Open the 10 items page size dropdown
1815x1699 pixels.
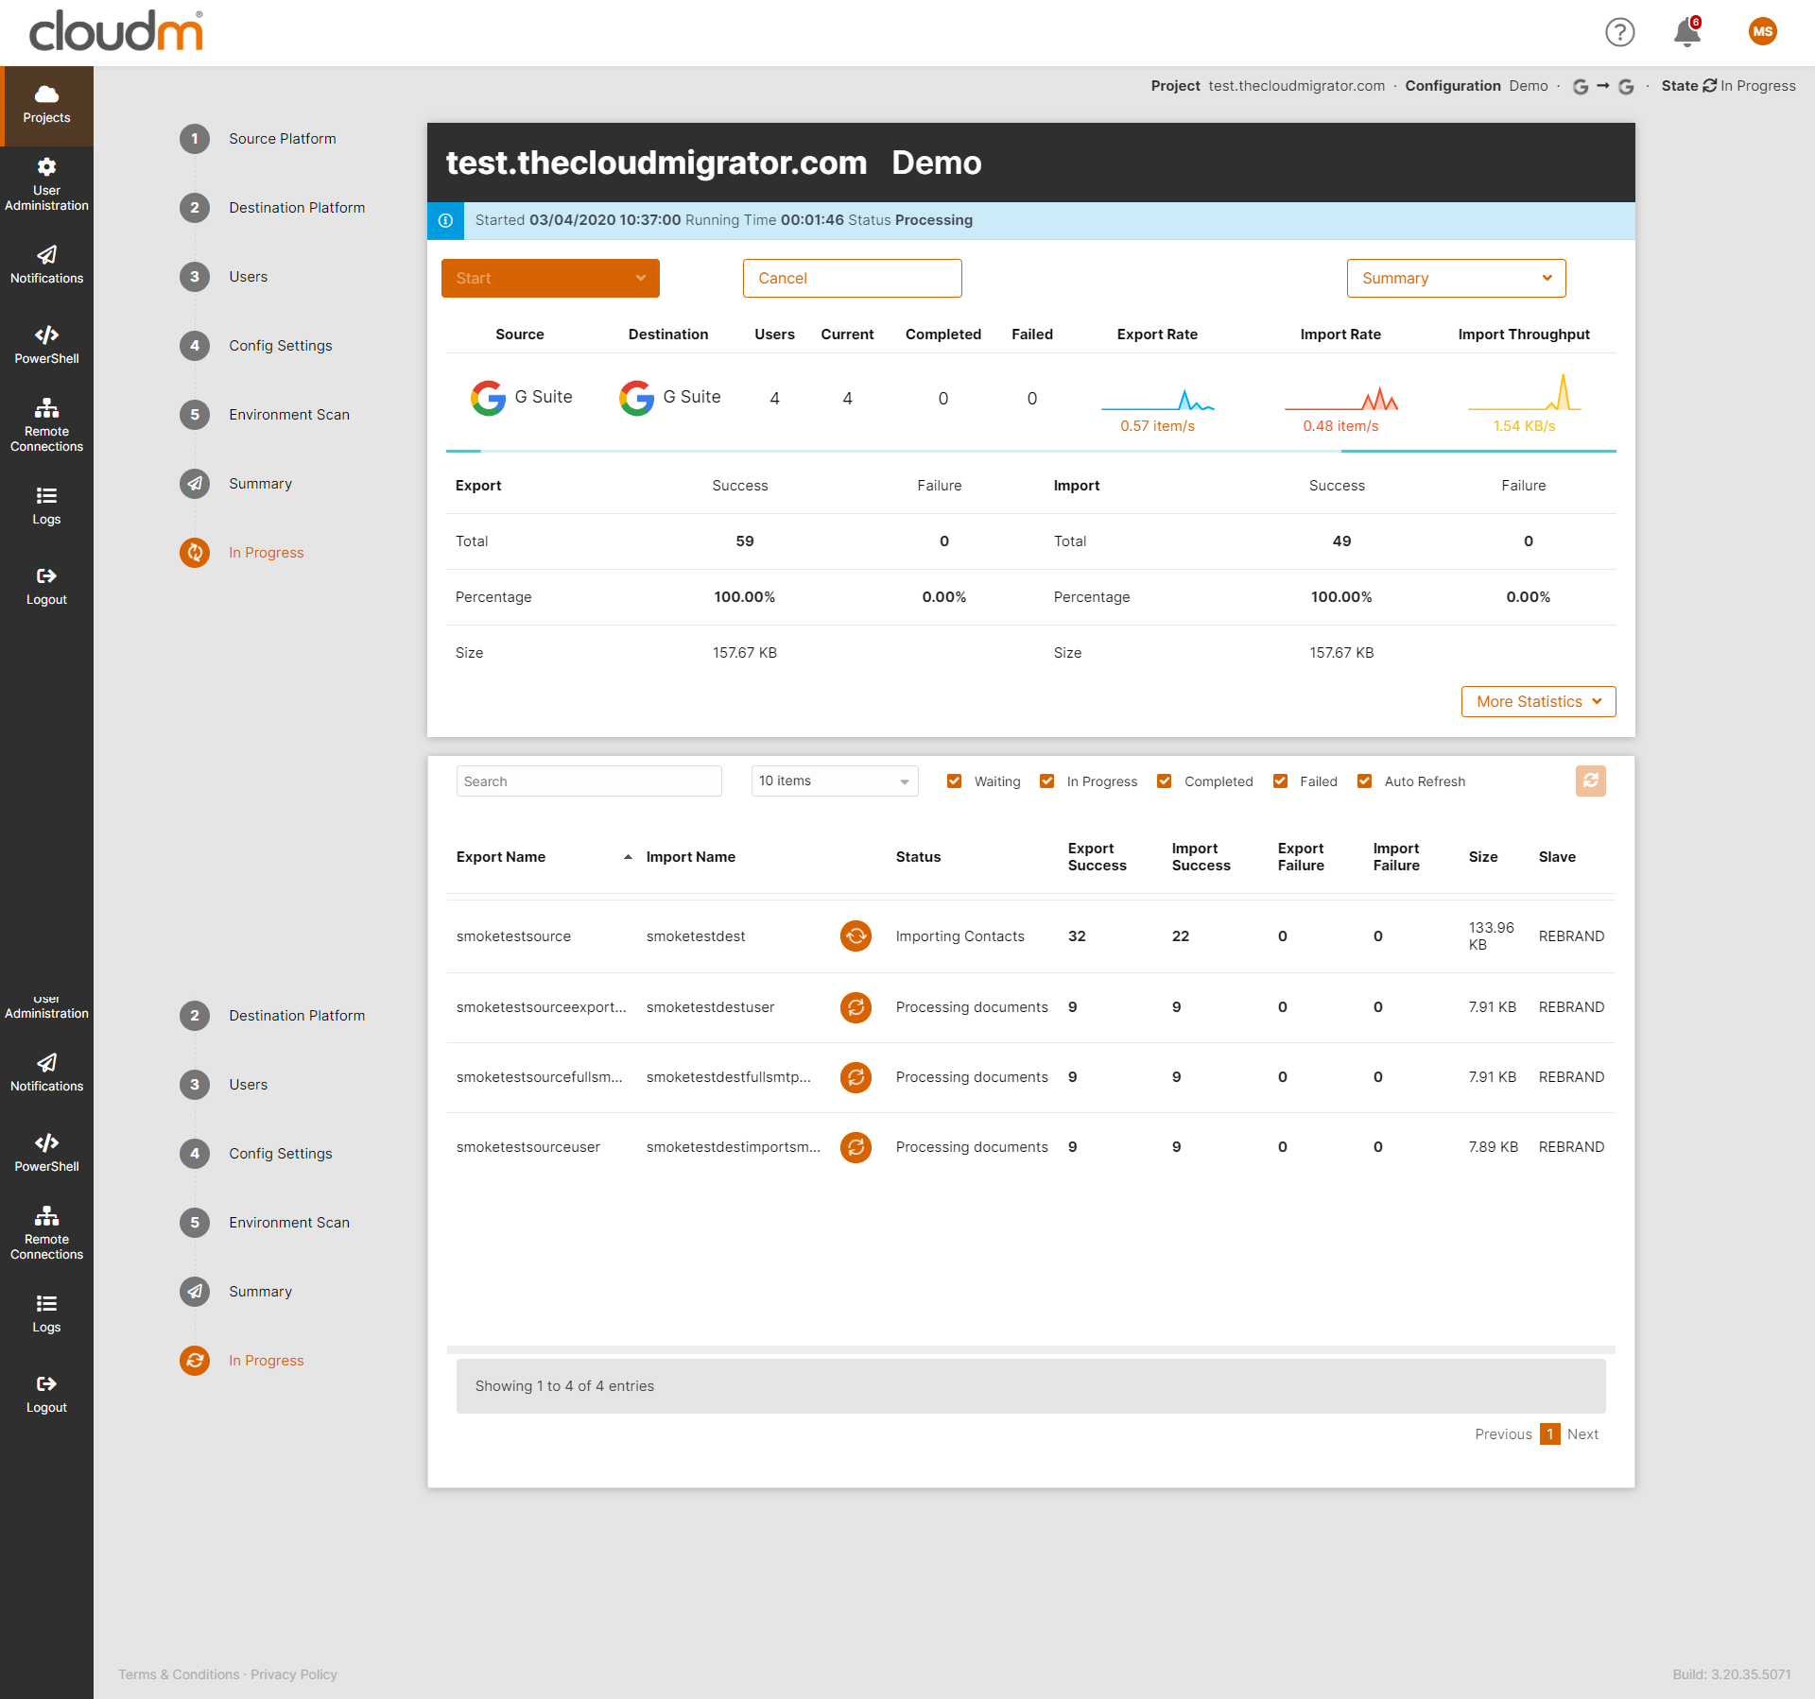[835, 781]
